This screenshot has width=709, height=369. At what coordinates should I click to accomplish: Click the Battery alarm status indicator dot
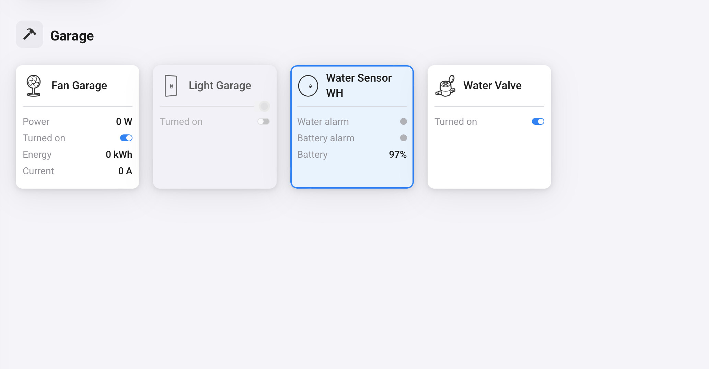404,138
